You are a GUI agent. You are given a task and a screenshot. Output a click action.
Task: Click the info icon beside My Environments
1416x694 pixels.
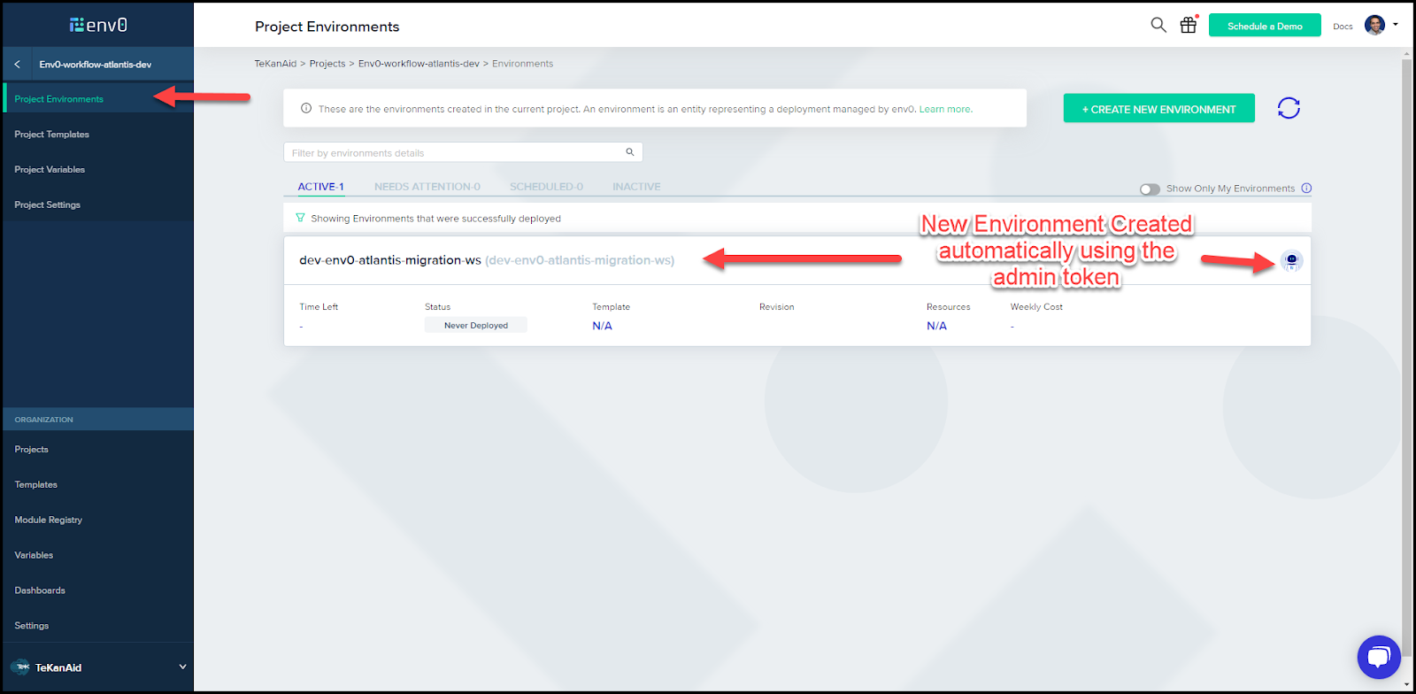click(1306, 189)
